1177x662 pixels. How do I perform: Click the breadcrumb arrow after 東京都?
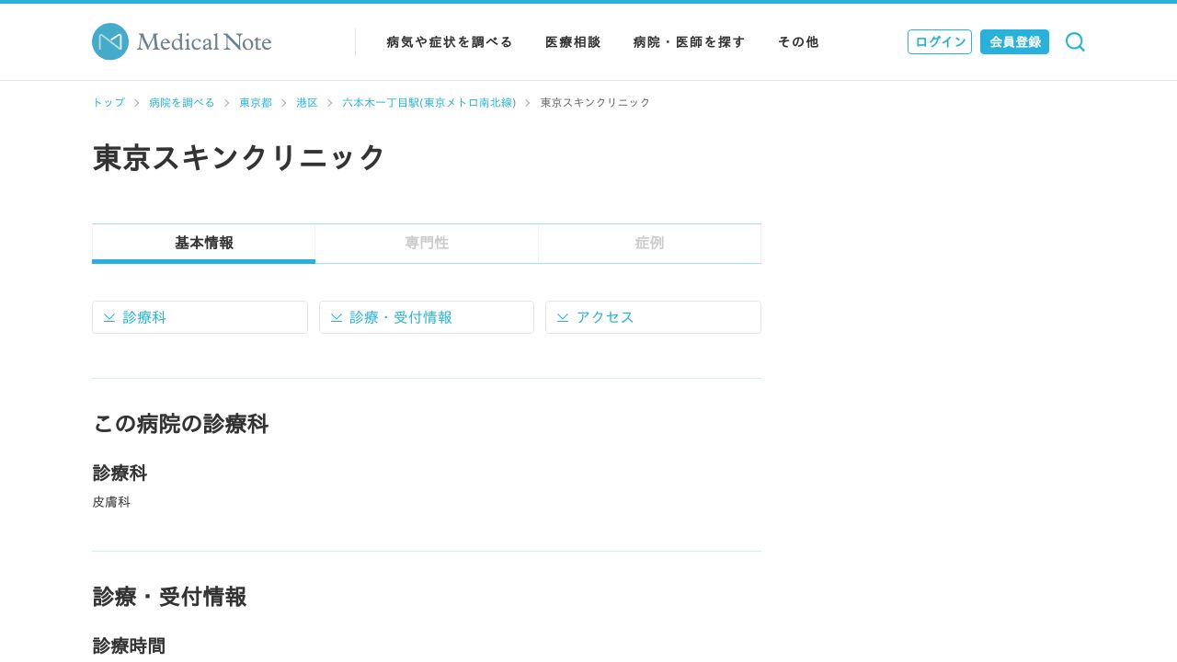282,103
